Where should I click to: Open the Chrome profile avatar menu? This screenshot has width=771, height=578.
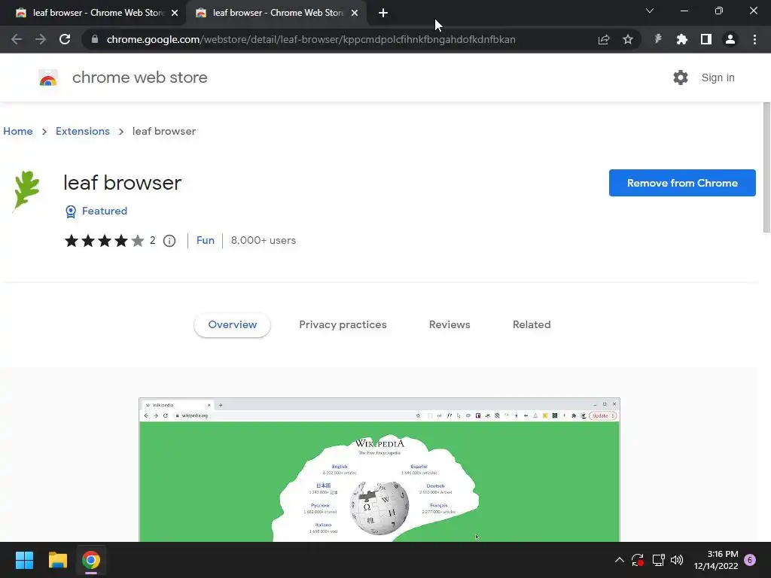pos(730,39)
